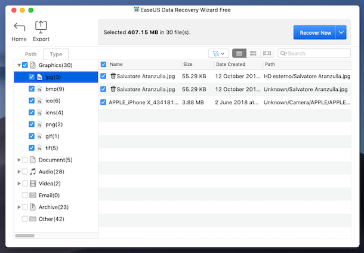The height and width of the screenshot is (253, 364).
Task: Click the tif file type icon
Action: (x=40, y=148)
